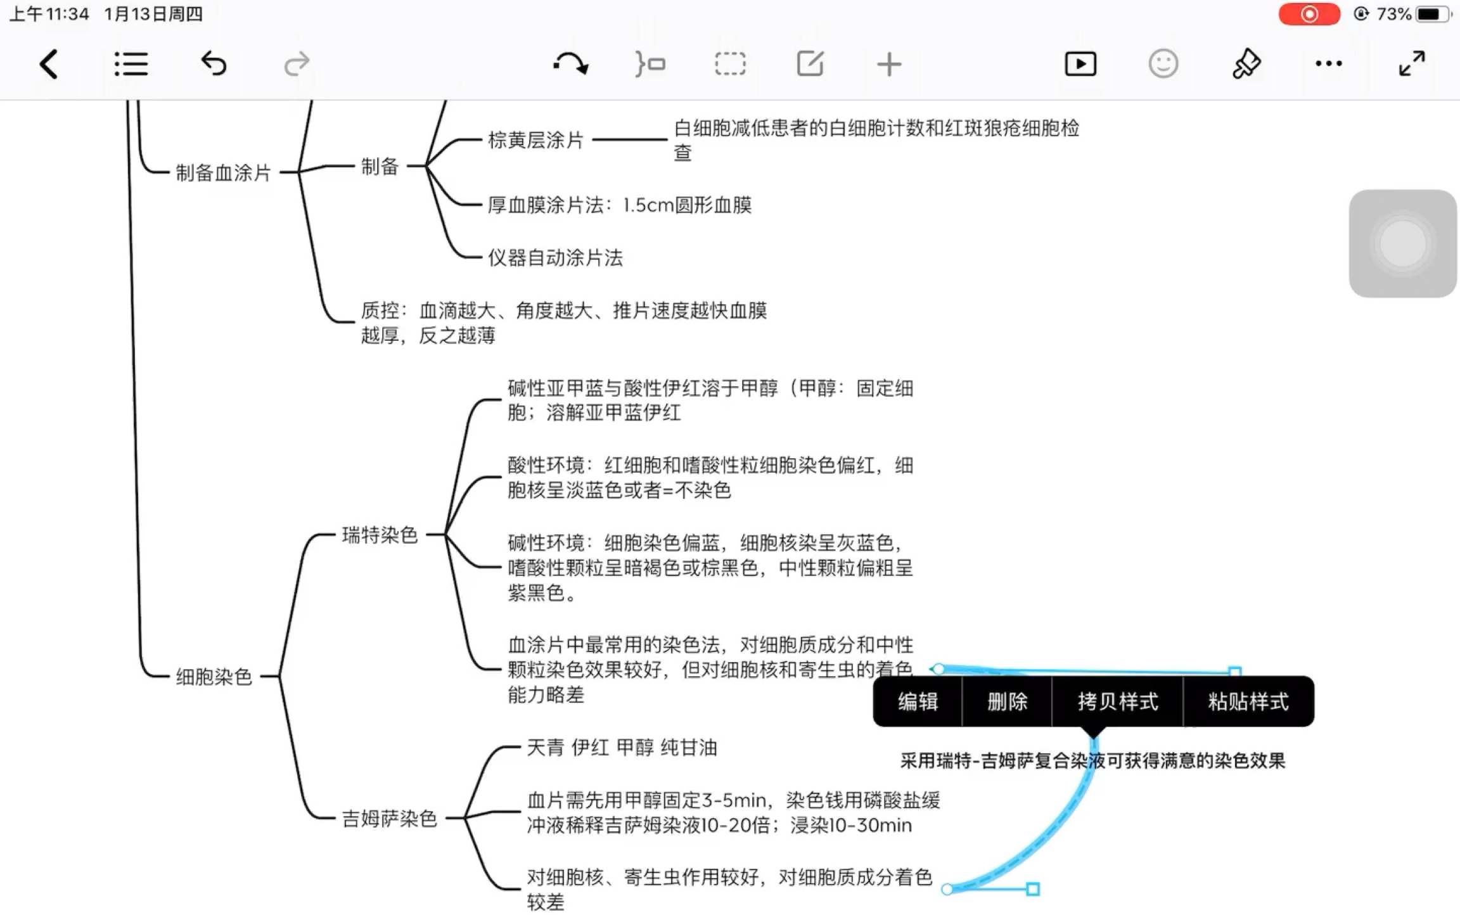Open the outline list view icon
Viewport: 1460px width, 915px height.
[131, 64]
